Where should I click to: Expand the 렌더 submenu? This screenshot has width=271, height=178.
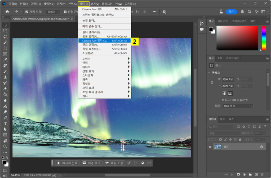[104, 63]
